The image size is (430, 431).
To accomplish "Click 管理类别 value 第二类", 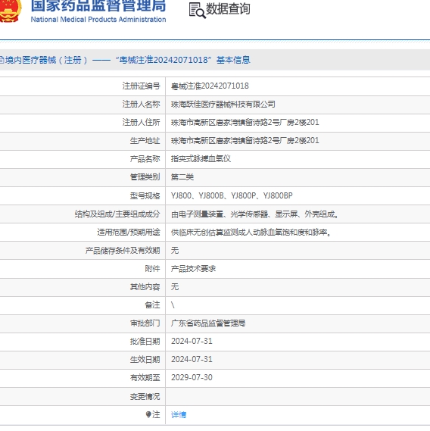I will pos(182,177).
